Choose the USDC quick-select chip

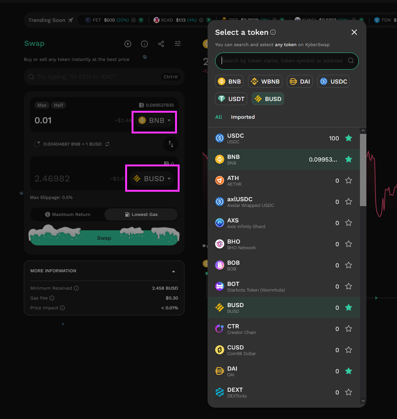[333, 82]
